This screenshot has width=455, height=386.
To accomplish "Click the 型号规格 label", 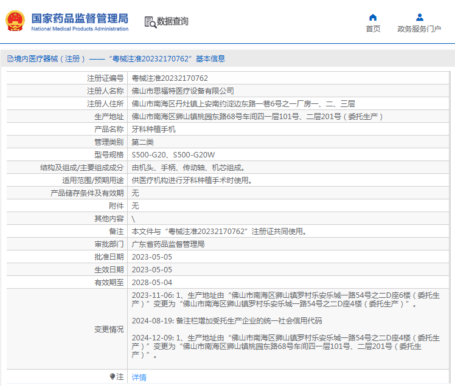I will click(x=109, y=154).
